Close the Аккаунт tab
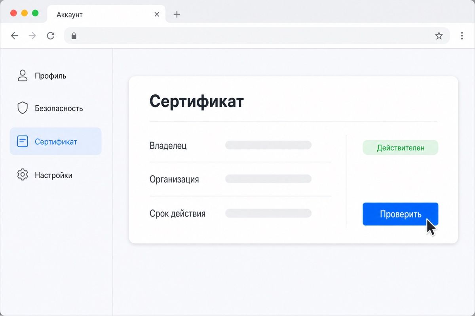This screenshot has width=475, height=316. tap(157, 15)
